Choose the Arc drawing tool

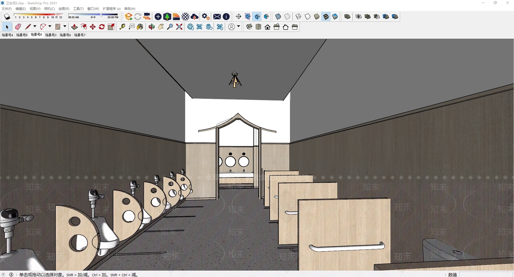43,27
